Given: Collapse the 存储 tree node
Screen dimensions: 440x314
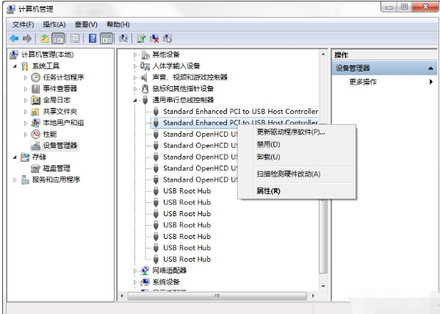Looking at the screenshot, I should (x=15, y=157).
